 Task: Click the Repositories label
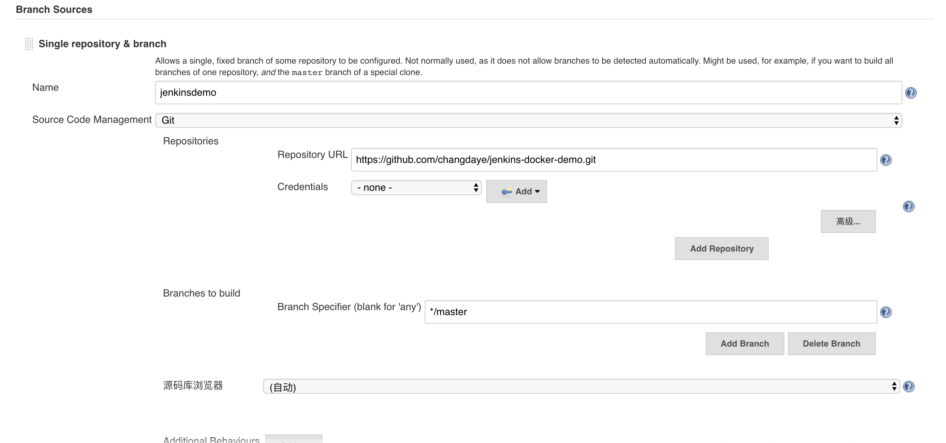pyautogui.click(x=191, y=141)
